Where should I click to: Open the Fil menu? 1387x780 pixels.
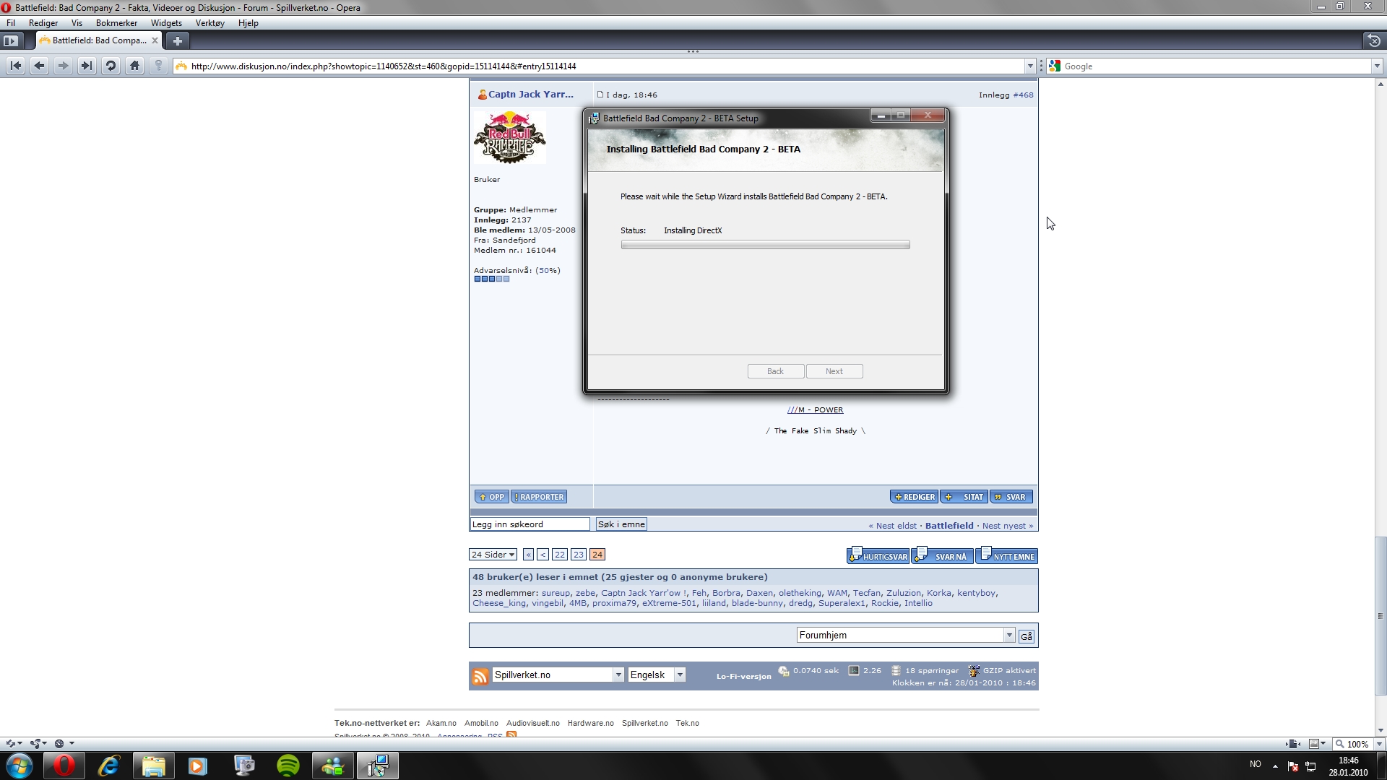[11, 23]
